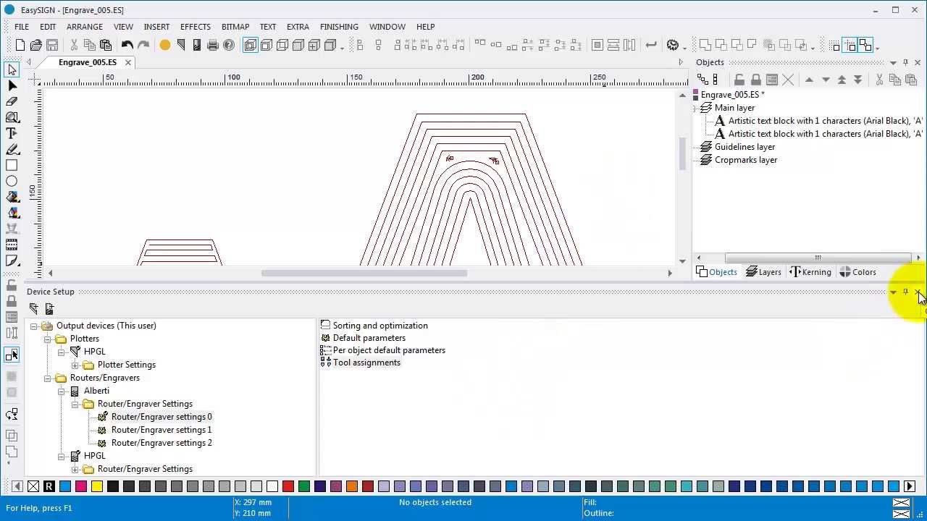This screenshot has width=927, height=521.
Task: Open Tool assignments settings
Action: [x=366, y=363]
